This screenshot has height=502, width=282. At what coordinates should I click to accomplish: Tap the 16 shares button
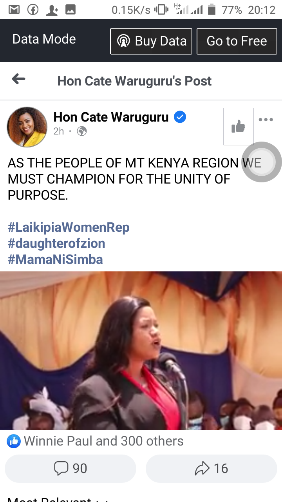(x=211, y=468)
